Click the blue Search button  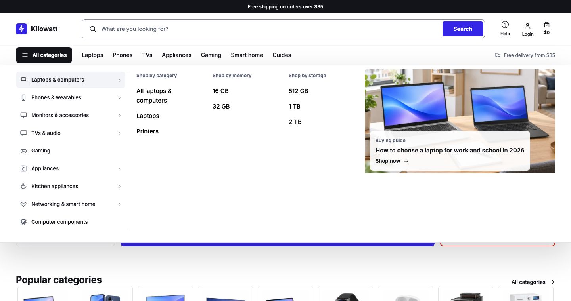tap(463, 29)
